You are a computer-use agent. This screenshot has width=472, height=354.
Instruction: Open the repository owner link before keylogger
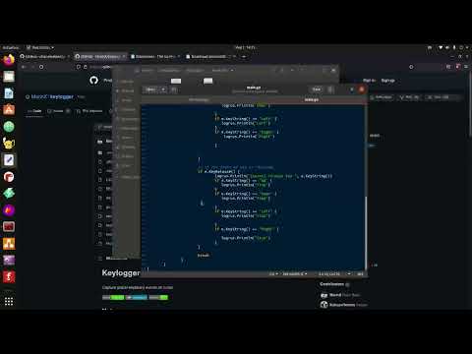[39, 96]
